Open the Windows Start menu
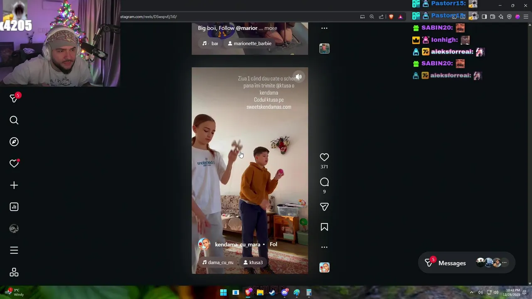The image size is (532, 299). click(223, 292)
